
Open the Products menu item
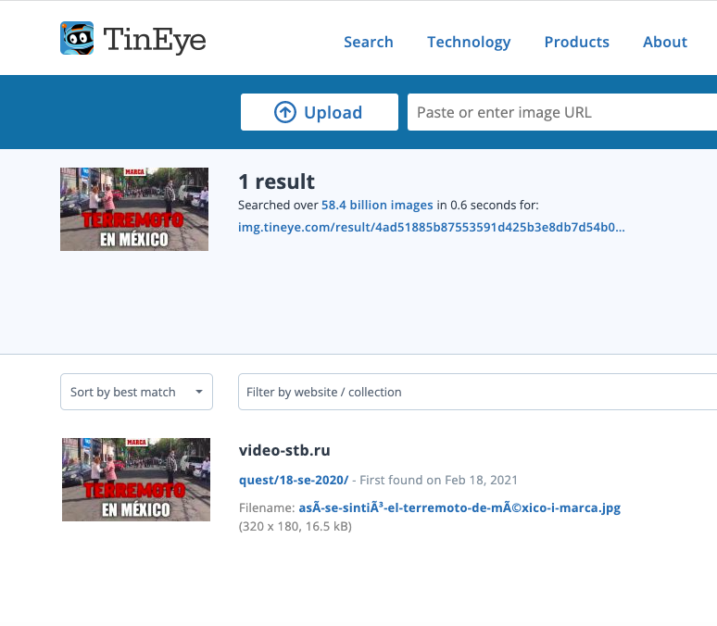click(576, 42)
